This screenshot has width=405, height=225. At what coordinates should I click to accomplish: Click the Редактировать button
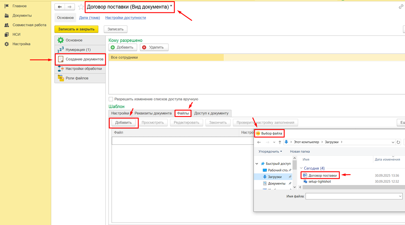point(186,123)
